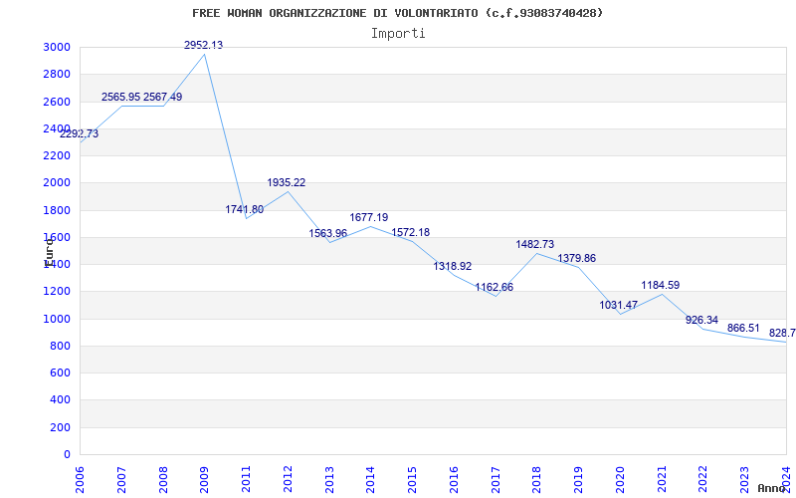Click the 2006 x-axis year label
Screen dimensions: 796x498
tap(80, 480)
